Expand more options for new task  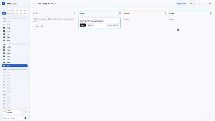pos(112,25)
